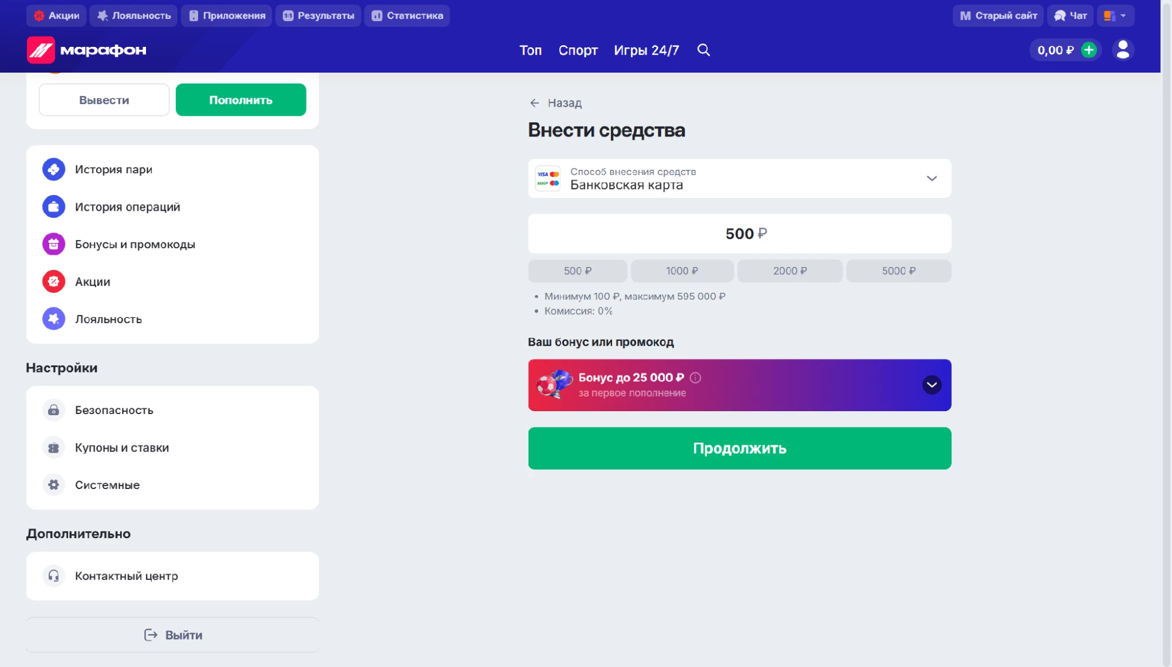Click the back arrow icon
The width and height of the screenshot is (1172, 667).
tap(535, 103)
